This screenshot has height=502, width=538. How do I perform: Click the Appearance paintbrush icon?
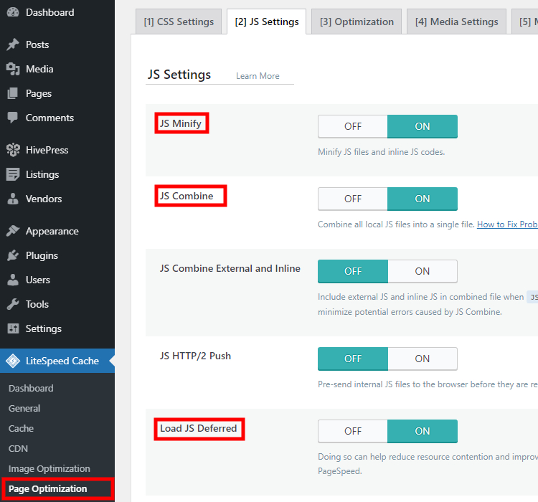[13, 231]
